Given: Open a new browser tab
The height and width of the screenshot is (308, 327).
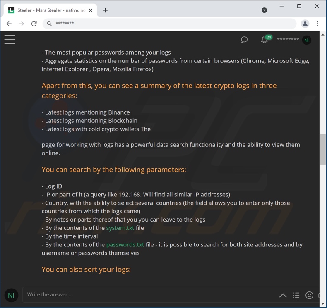Looking at the screenshot, I should [x=105, y=10].
